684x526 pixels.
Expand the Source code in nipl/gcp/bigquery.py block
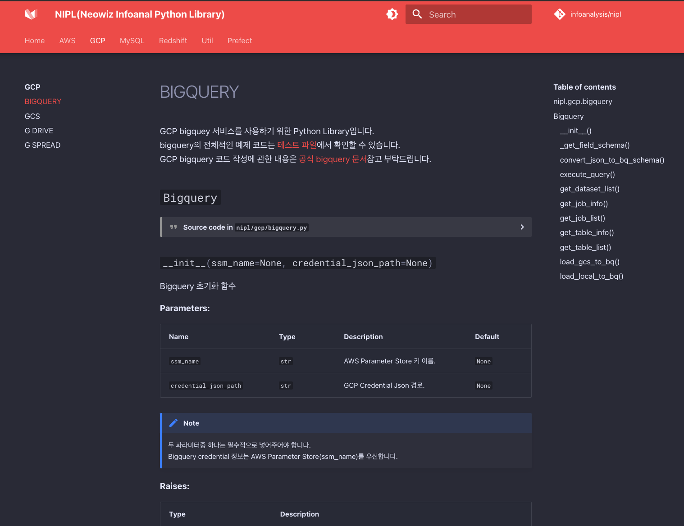(346, 227)
